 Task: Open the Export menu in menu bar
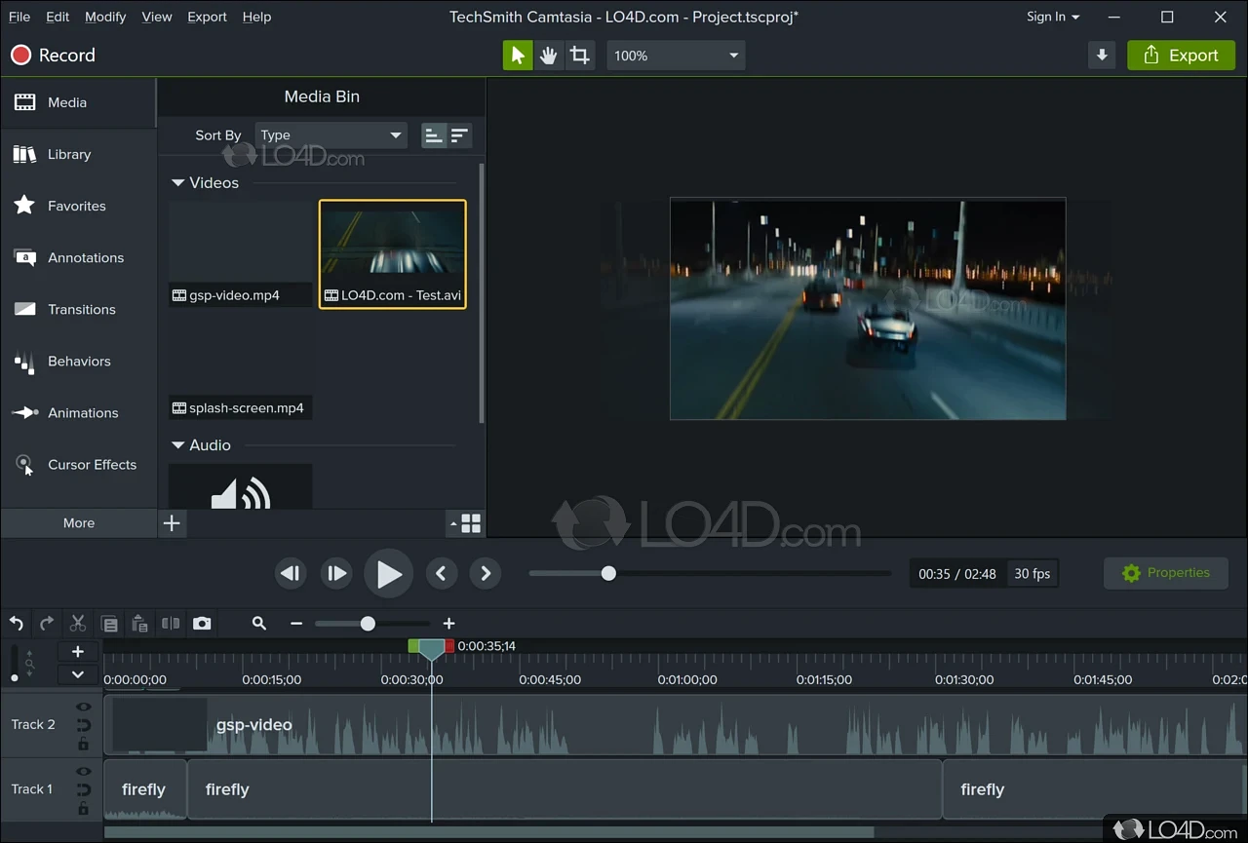coord(207,17)
